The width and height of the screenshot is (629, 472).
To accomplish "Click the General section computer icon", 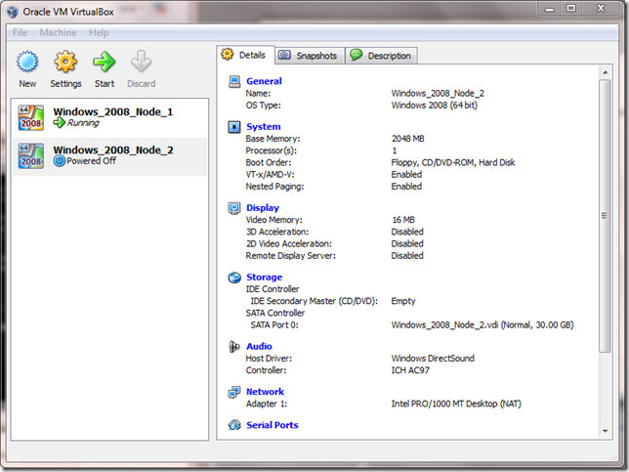I will tap(234, 81).
